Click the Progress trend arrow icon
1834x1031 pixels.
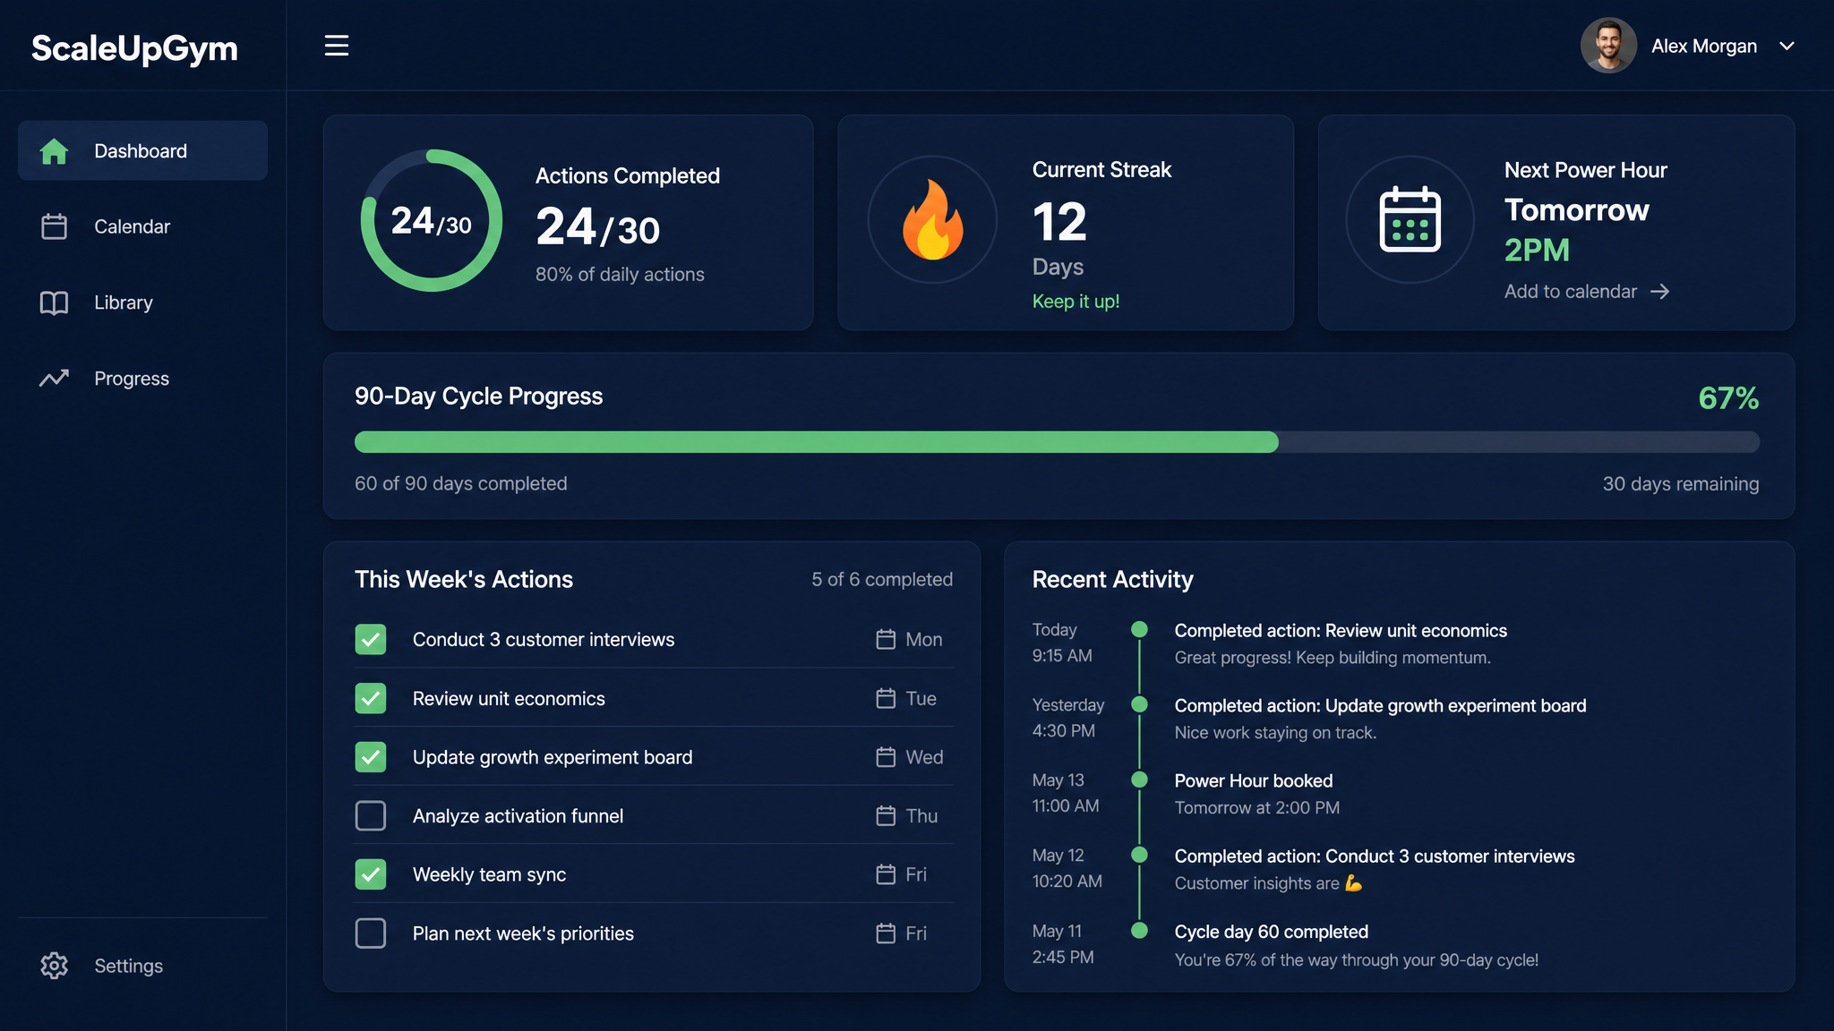click(x=54, y=379)
